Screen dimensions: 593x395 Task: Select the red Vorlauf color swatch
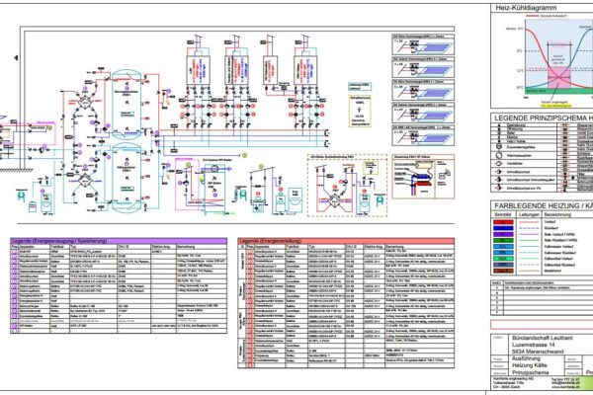(x=503, y=222)
